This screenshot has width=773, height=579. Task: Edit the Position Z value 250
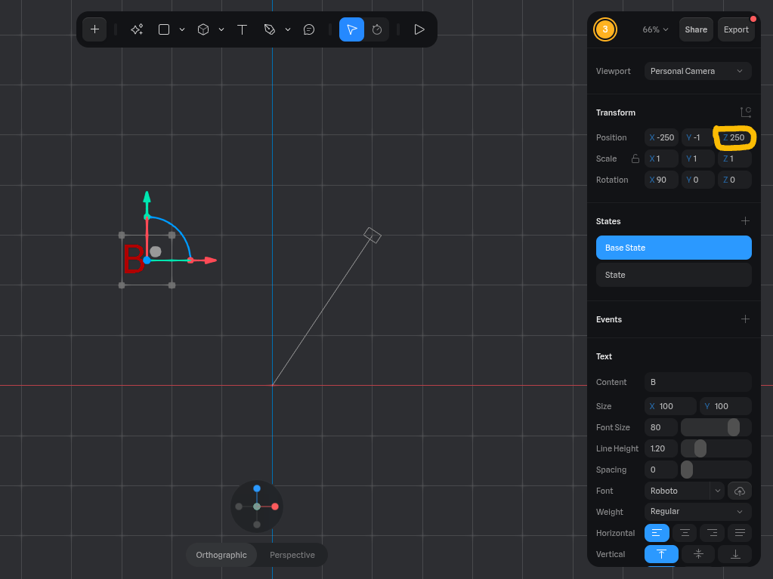click(734, 137)
